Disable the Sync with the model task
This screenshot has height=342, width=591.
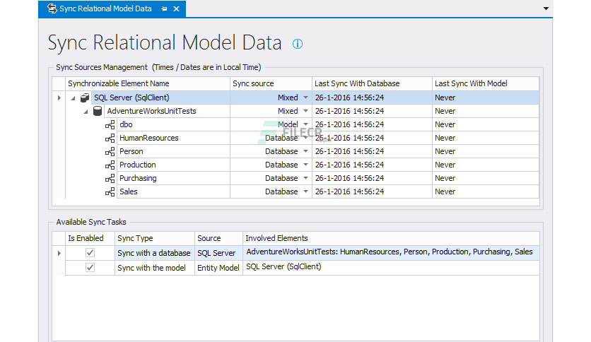click(90, 267)
